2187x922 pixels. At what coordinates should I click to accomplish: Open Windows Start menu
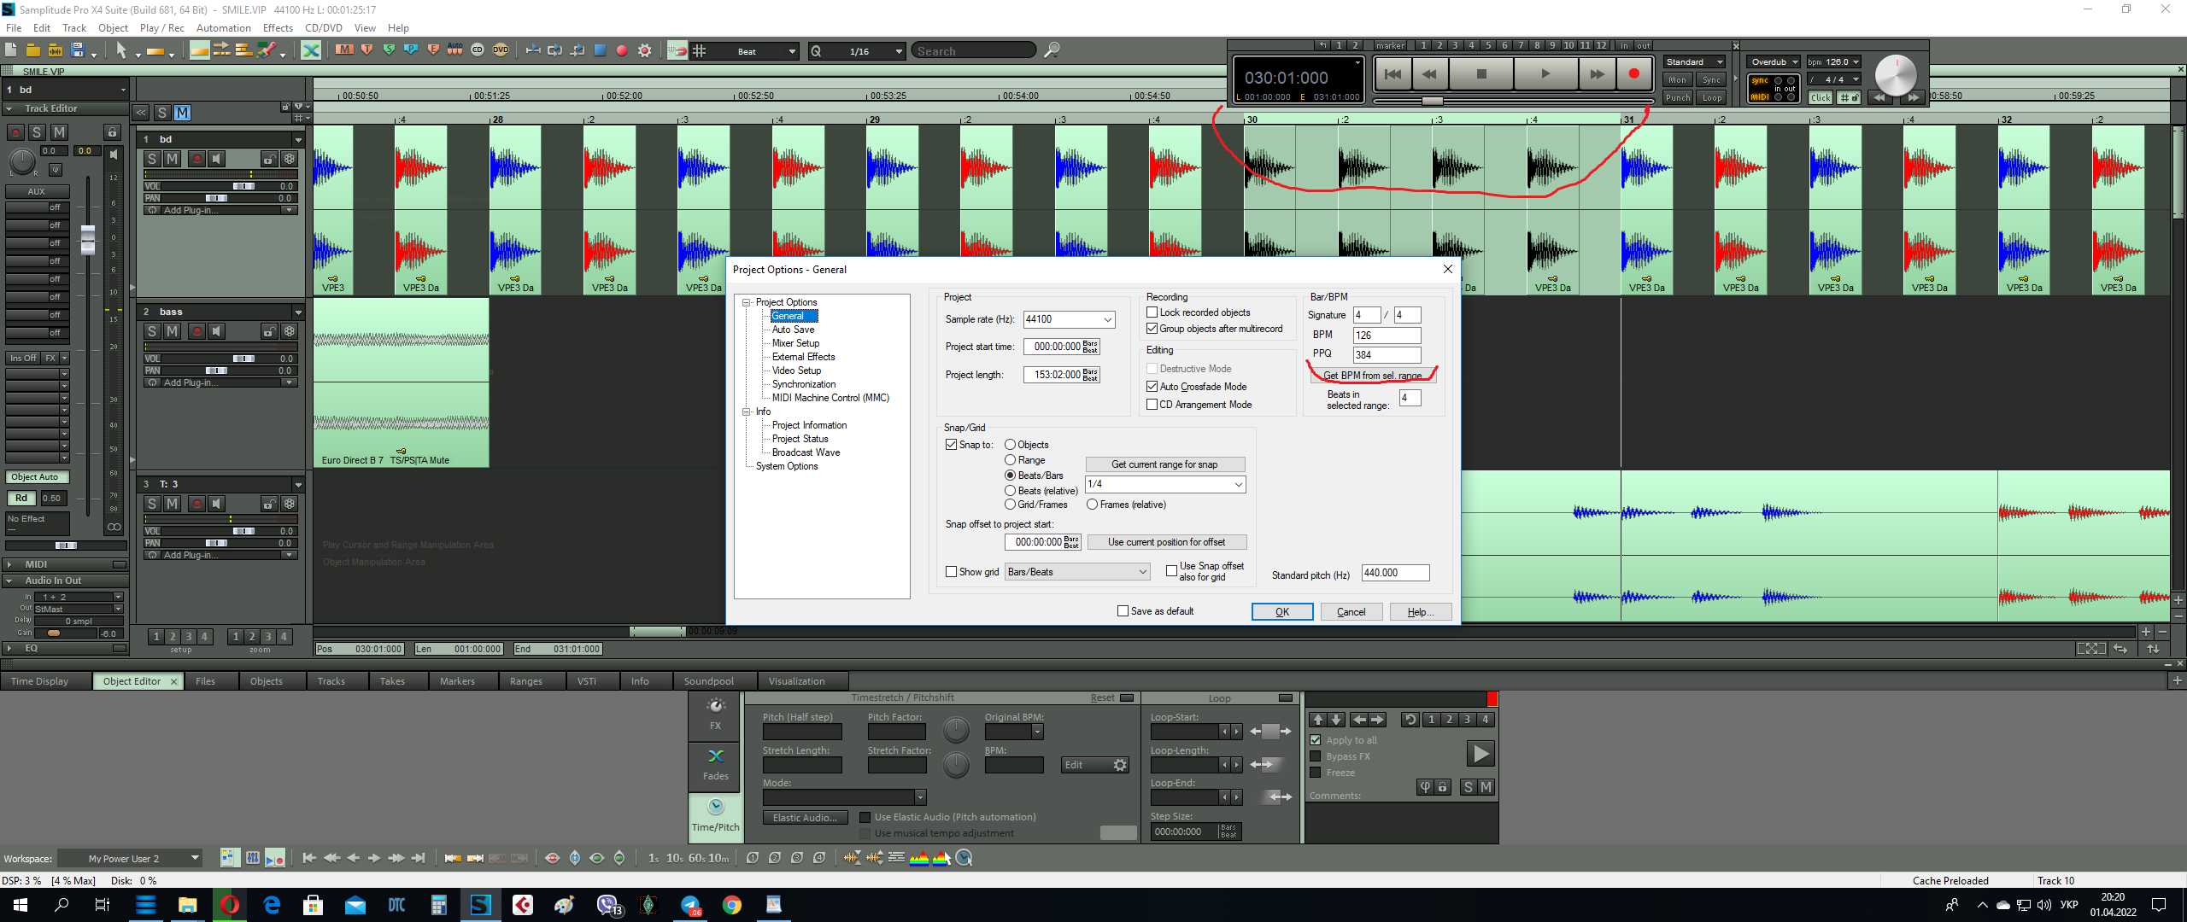click(x=21, y=905)
